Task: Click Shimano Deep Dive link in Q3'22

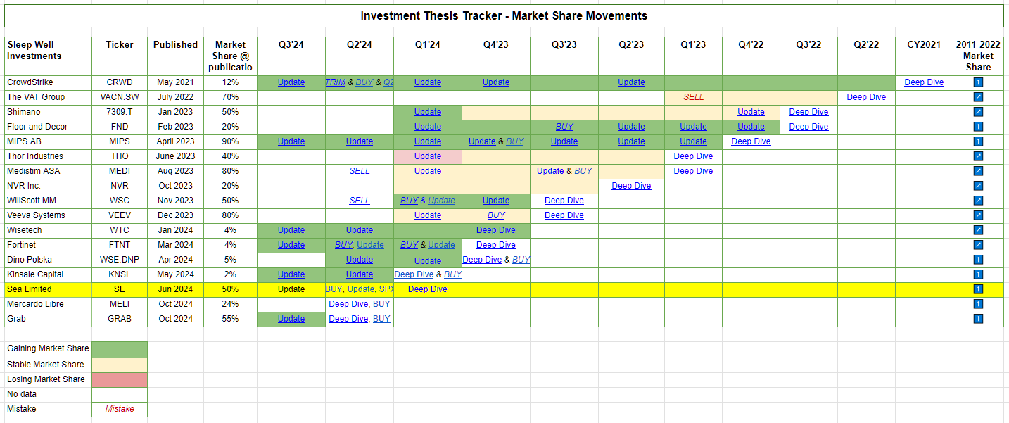Action: pos(808,112)
